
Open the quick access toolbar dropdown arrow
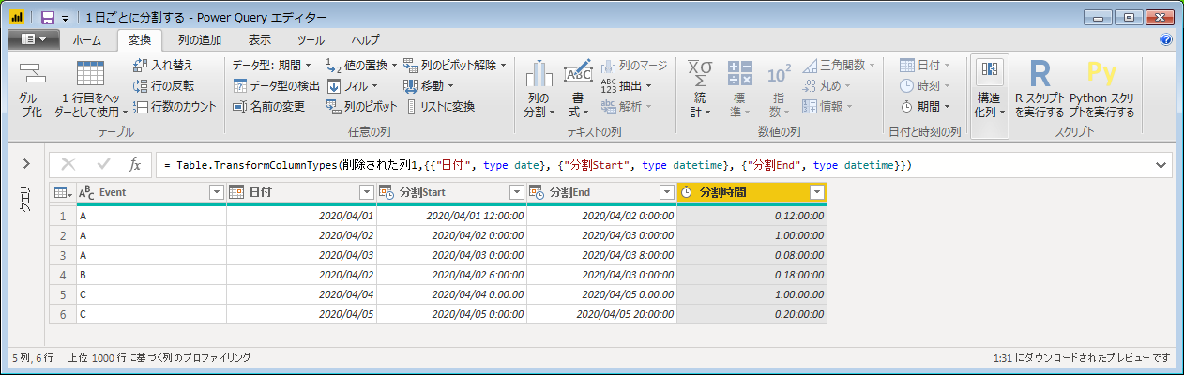click(64, 18)
